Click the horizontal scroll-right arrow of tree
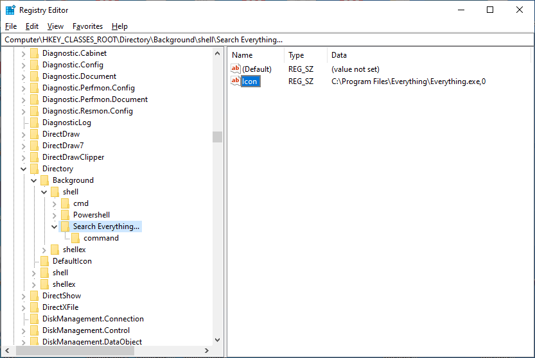 click(206, 350)
